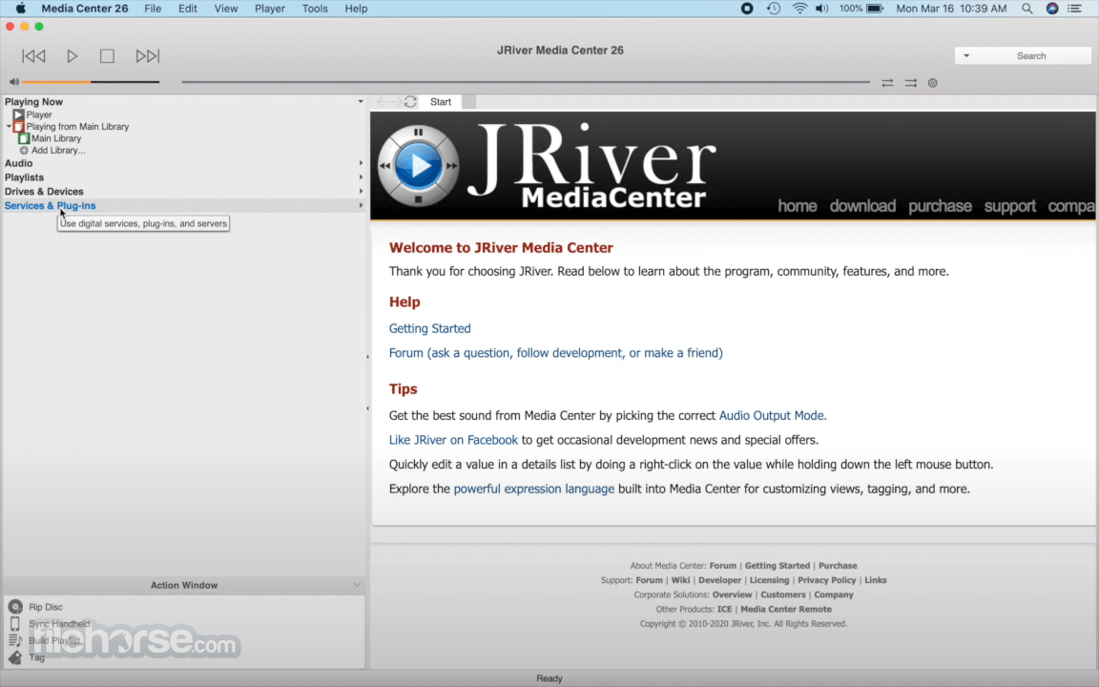This screenshot has width=1099, height=687.
Task: Open the home link in the banner
Action: [x=797, y=206]
